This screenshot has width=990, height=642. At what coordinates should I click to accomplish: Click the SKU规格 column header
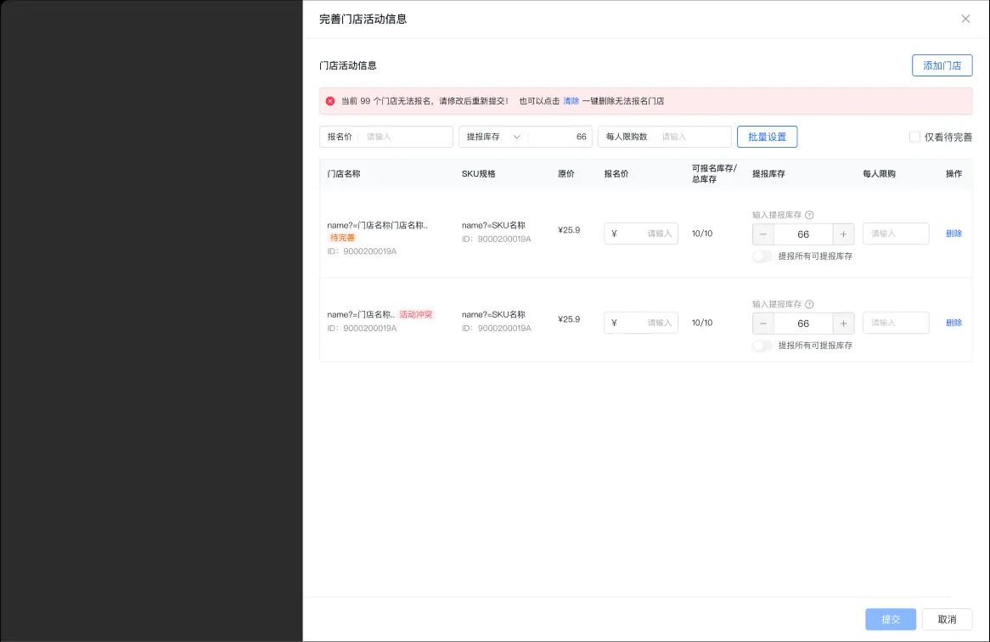pos(479,173)
